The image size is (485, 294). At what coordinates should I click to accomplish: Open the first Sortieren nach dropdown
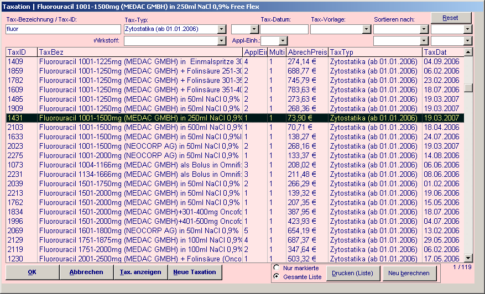(x=424, y=29)
